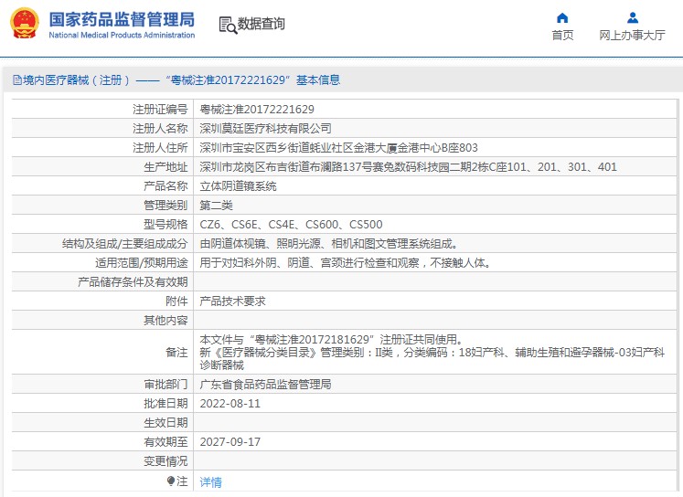Click the 注册人住所 label
Screen dimensions: 683x497
click(x=160, y=147)
